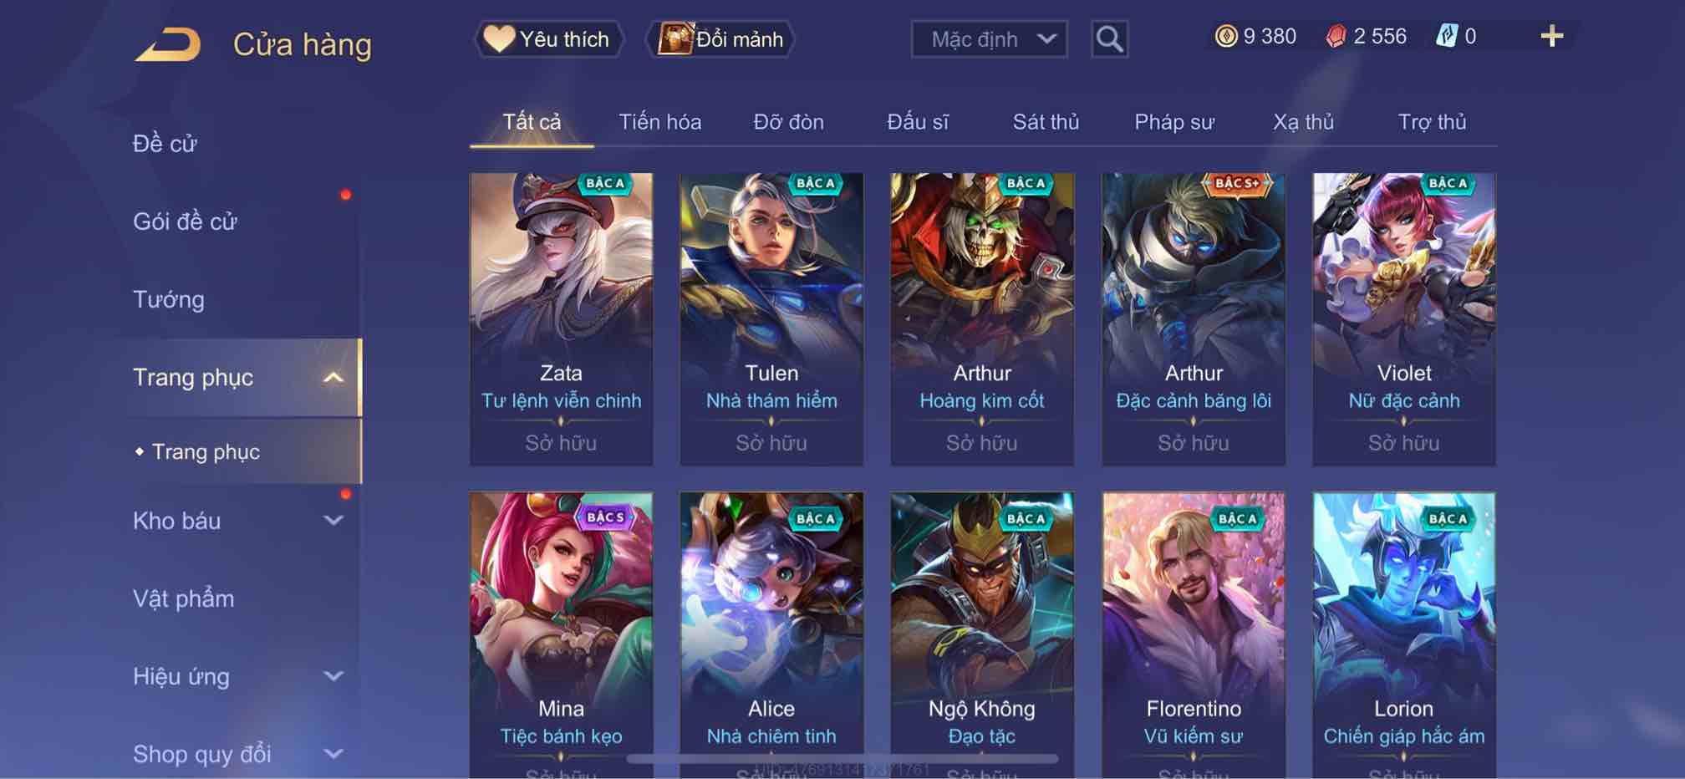Select Zata Tư lệnh viễn chinh skin card

point(561,319)
